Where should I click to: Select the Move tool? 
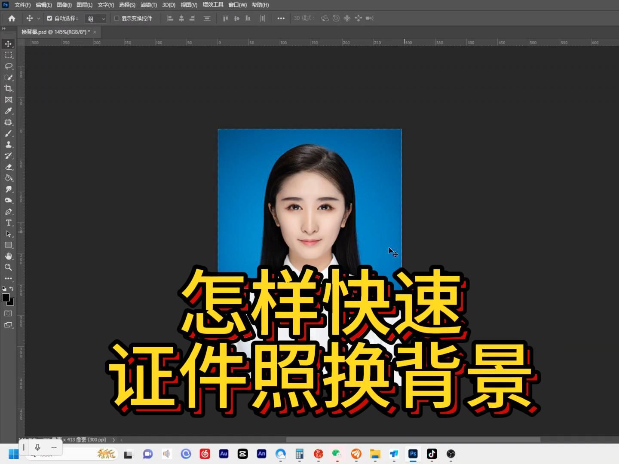(x=9, y=43)
